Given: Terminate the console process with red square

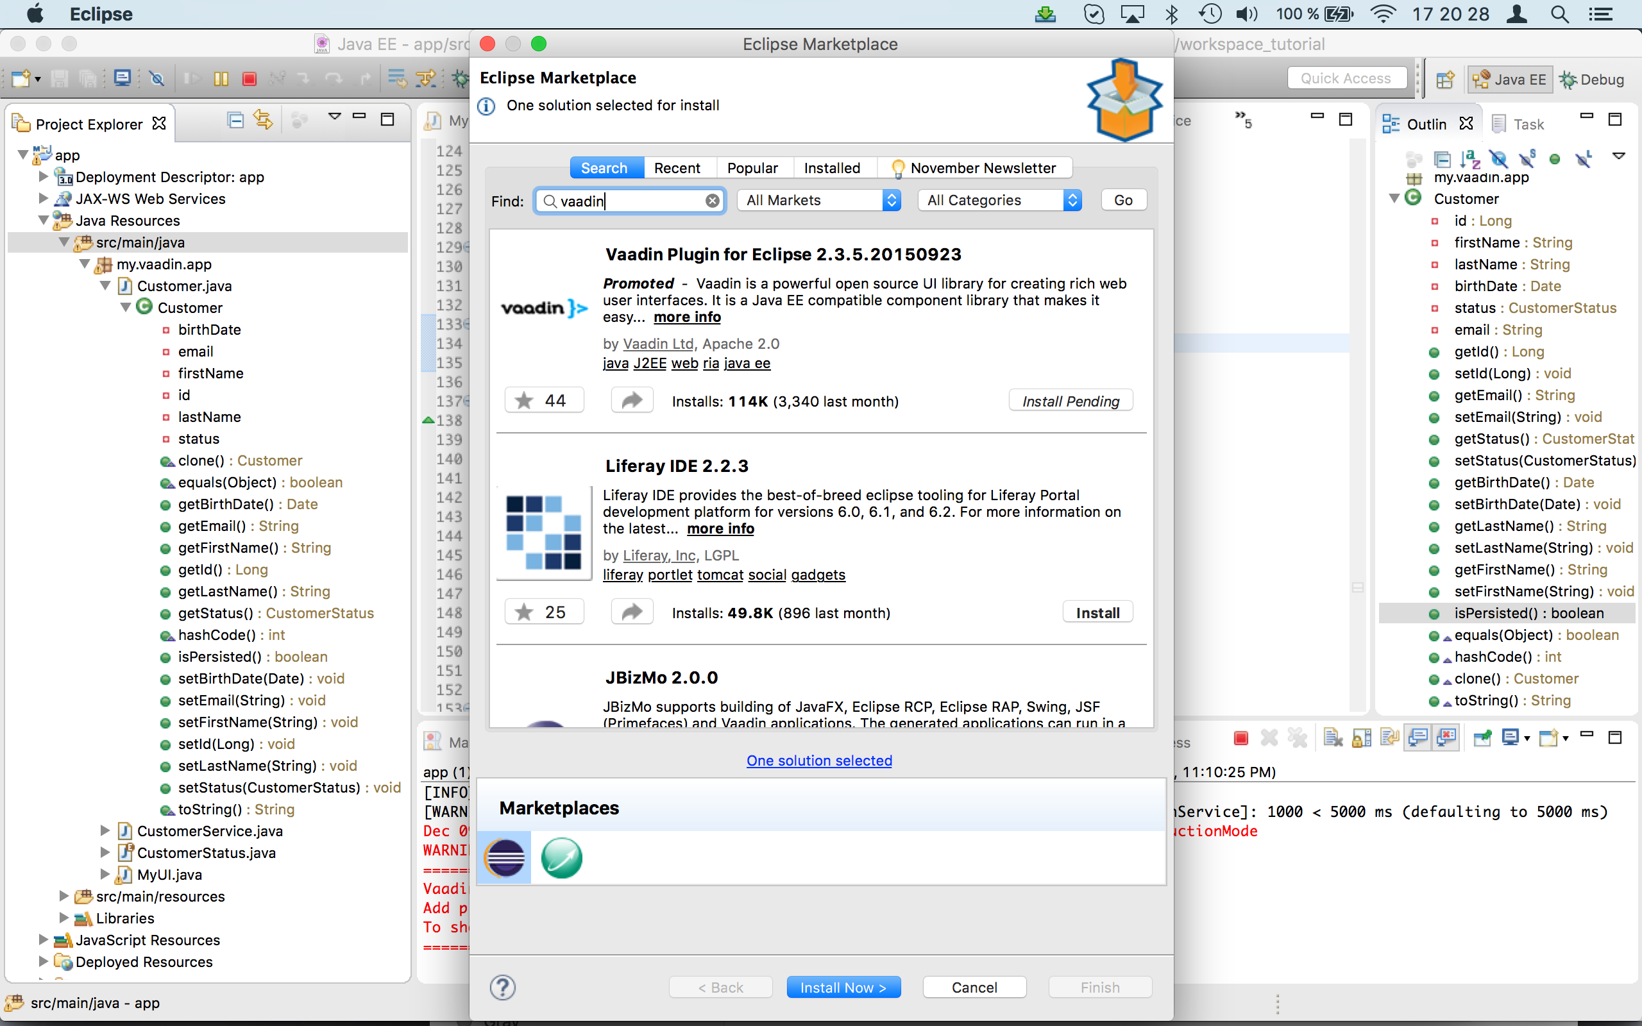Looking at the screenshot, I should point(1241,737).
